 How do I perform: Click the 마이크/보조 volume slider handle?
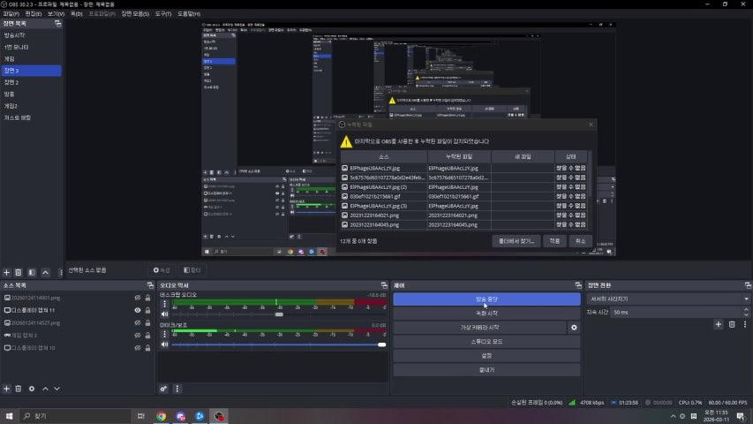coord(381,344)
